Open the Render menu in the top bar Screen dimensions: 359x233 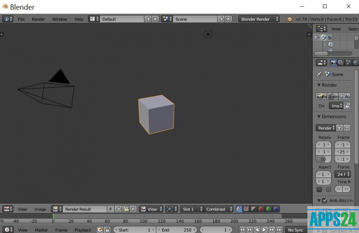[x=38, y=19]
